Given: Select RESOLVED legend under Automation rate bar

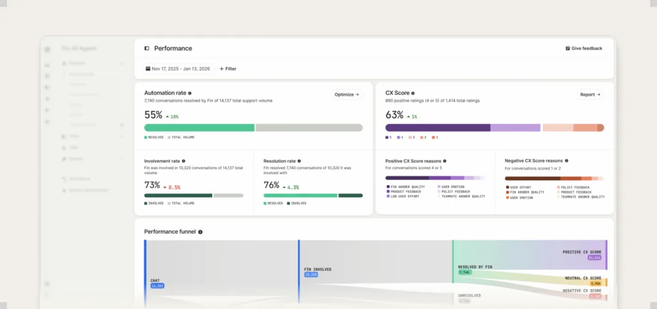Looking at the screenshot, I should pyautogui.click(x=154, y=137).
